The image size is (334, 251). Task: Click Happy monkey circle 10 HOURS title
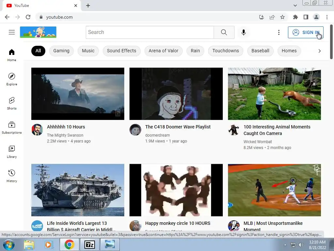(x=178, y=223)
